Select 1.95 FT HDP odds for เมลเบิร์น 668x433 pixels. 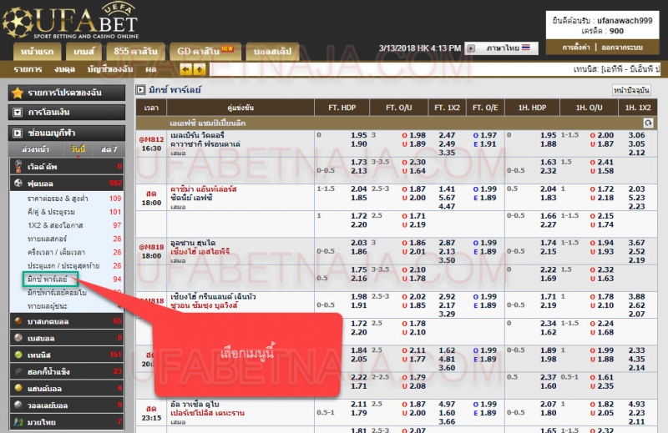359,135
